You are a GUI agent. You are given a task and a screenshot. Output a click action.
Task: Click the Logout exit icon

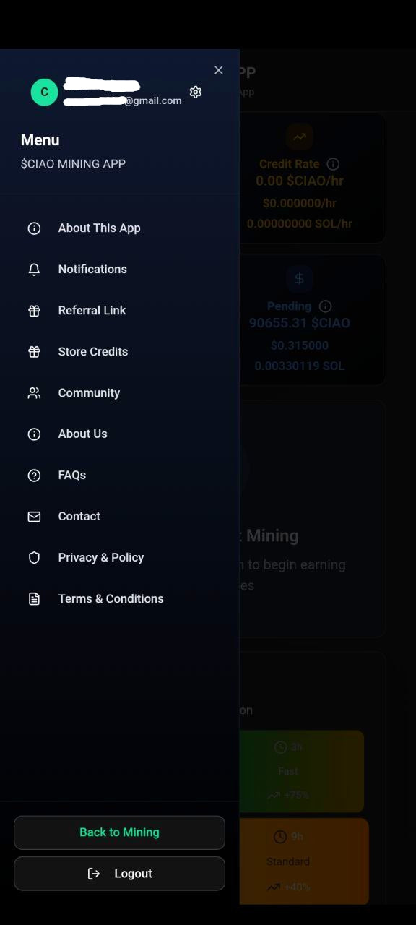tap(94, 873)
